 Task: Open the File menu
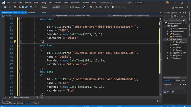coord(8,3)
